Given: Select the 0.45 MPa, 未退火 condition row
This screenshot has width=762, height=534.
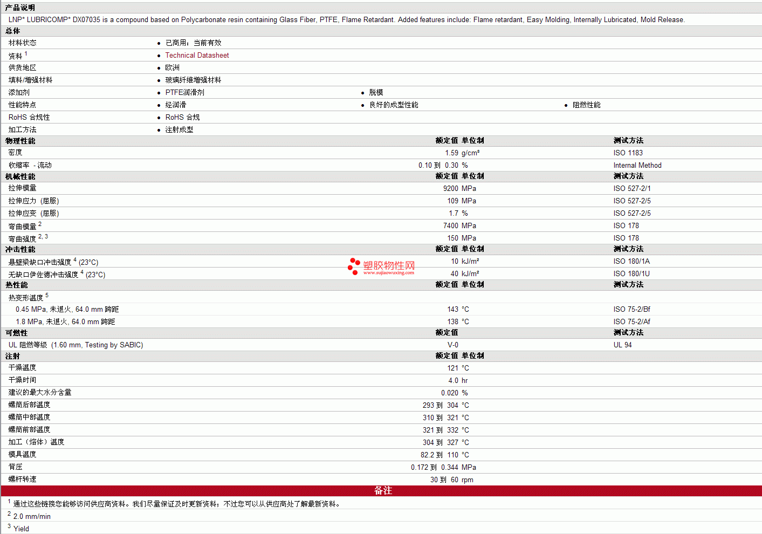Looking at the screenshot, I should tap(67, 309).
